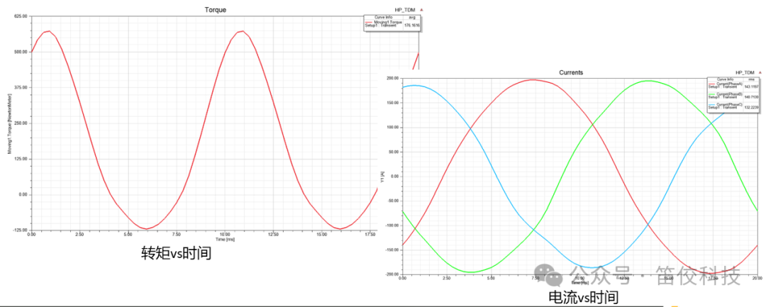Select the Current(PhaseC) legend entry
Viewport: 766px width, 307px height.
pos(724,106)
